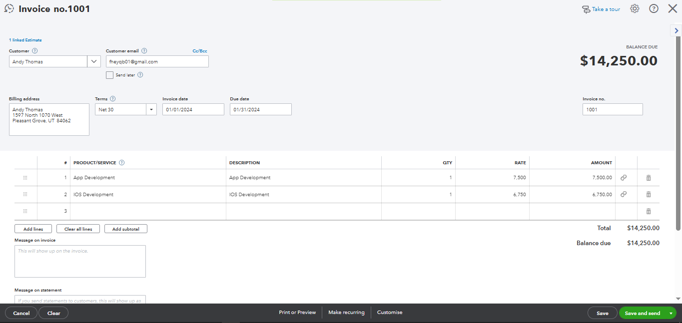Expand the Customer dropdown for Andy Thomas
This screenshot has width=682, height=323.
(94, 61)
